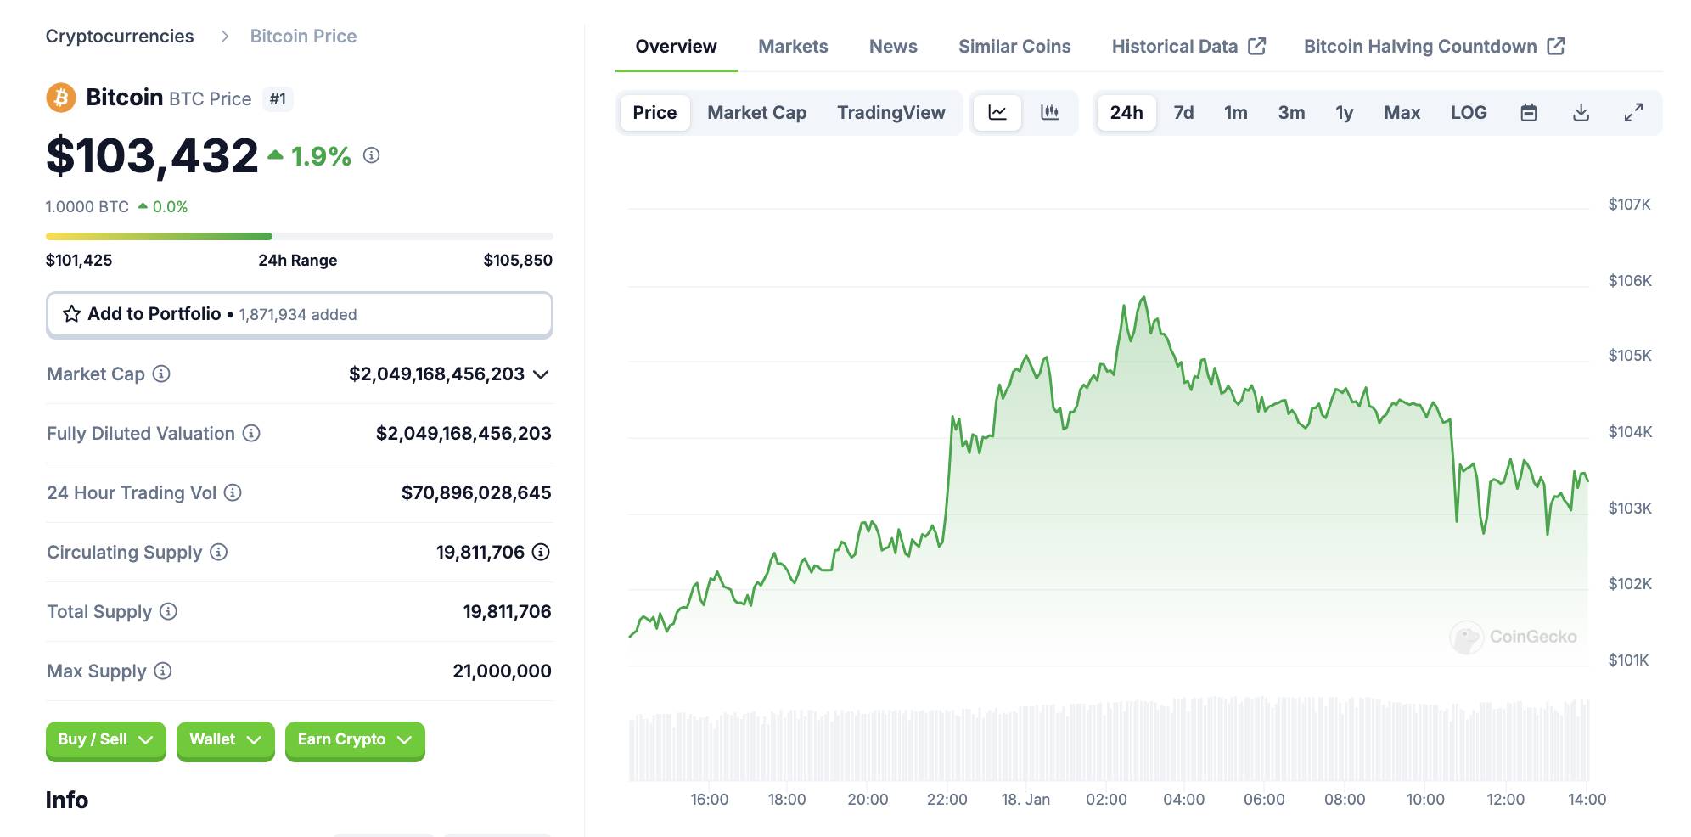Click the volume bars below the chart
The image size is (1691, 837).
coord(1109,739)
